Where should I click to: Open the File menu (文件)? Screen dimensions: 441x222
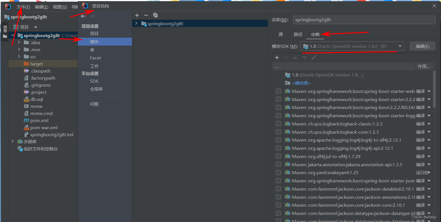pyautogui.click(x=23, y=7)
